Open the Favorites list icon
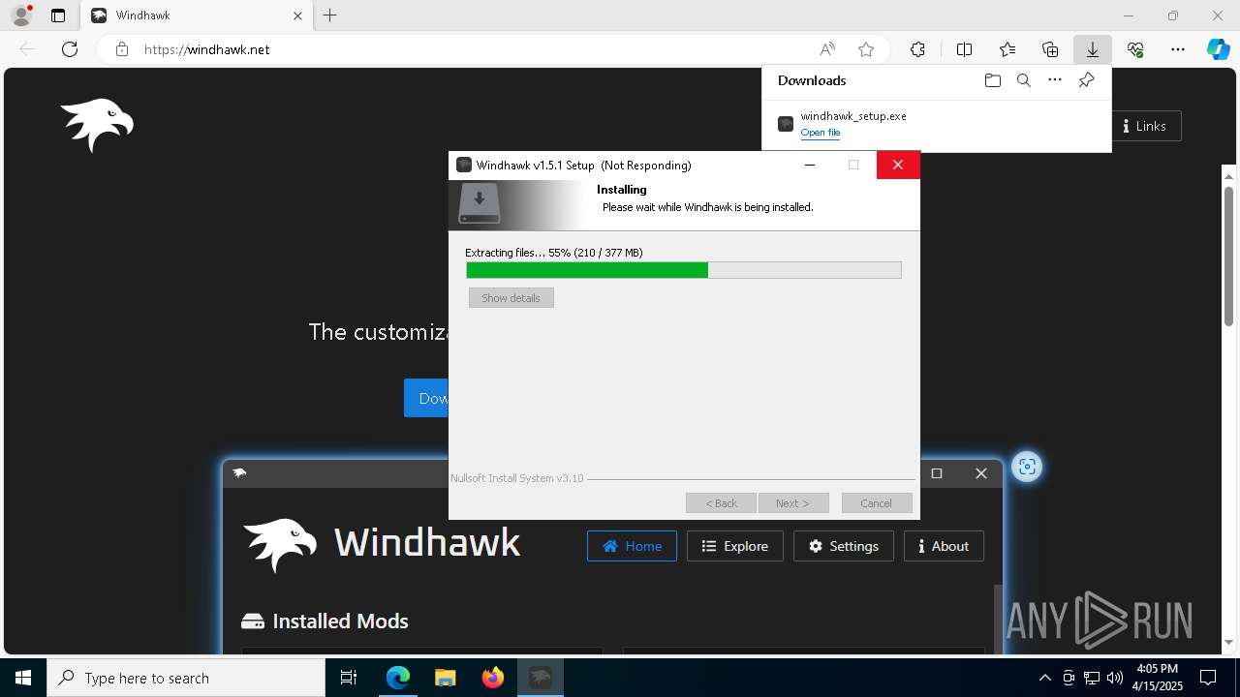 click(x=1007, y=49)
